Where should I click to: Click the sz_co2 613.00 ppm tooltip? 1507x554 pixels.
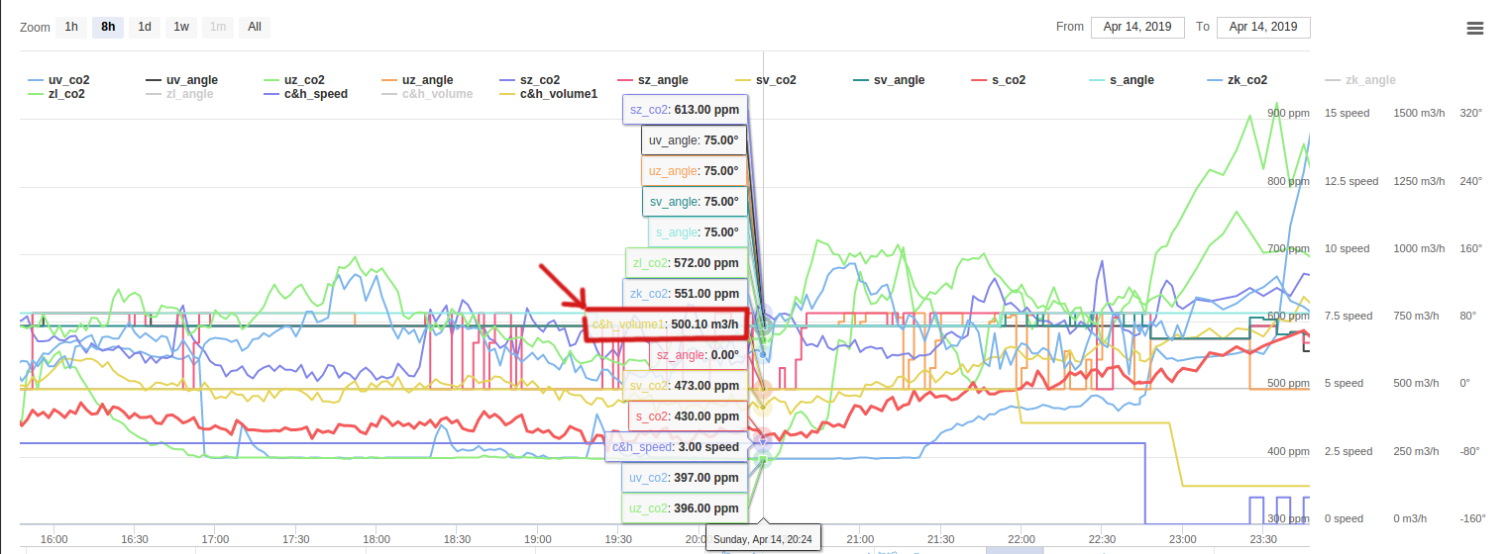[x=685, y=110]
